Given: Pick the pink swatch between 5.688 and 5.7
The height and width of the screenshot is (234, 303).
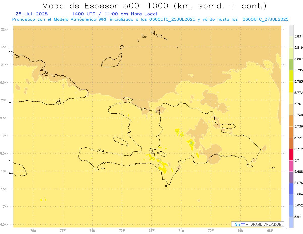Looking at the screenshot, I should (291, 166).
